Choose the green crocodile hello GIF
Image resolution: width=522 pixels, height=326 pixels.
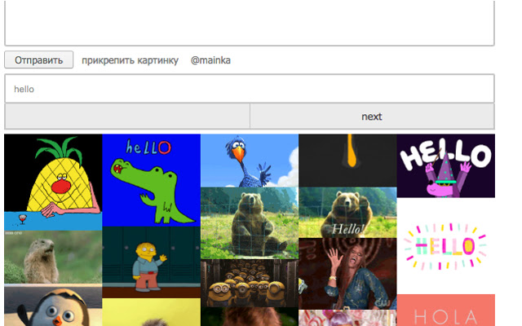coord(151,180)
